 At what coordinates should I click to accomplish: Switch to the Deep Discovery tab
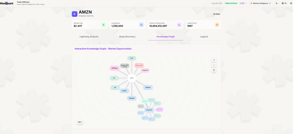[x=127, y=37]
